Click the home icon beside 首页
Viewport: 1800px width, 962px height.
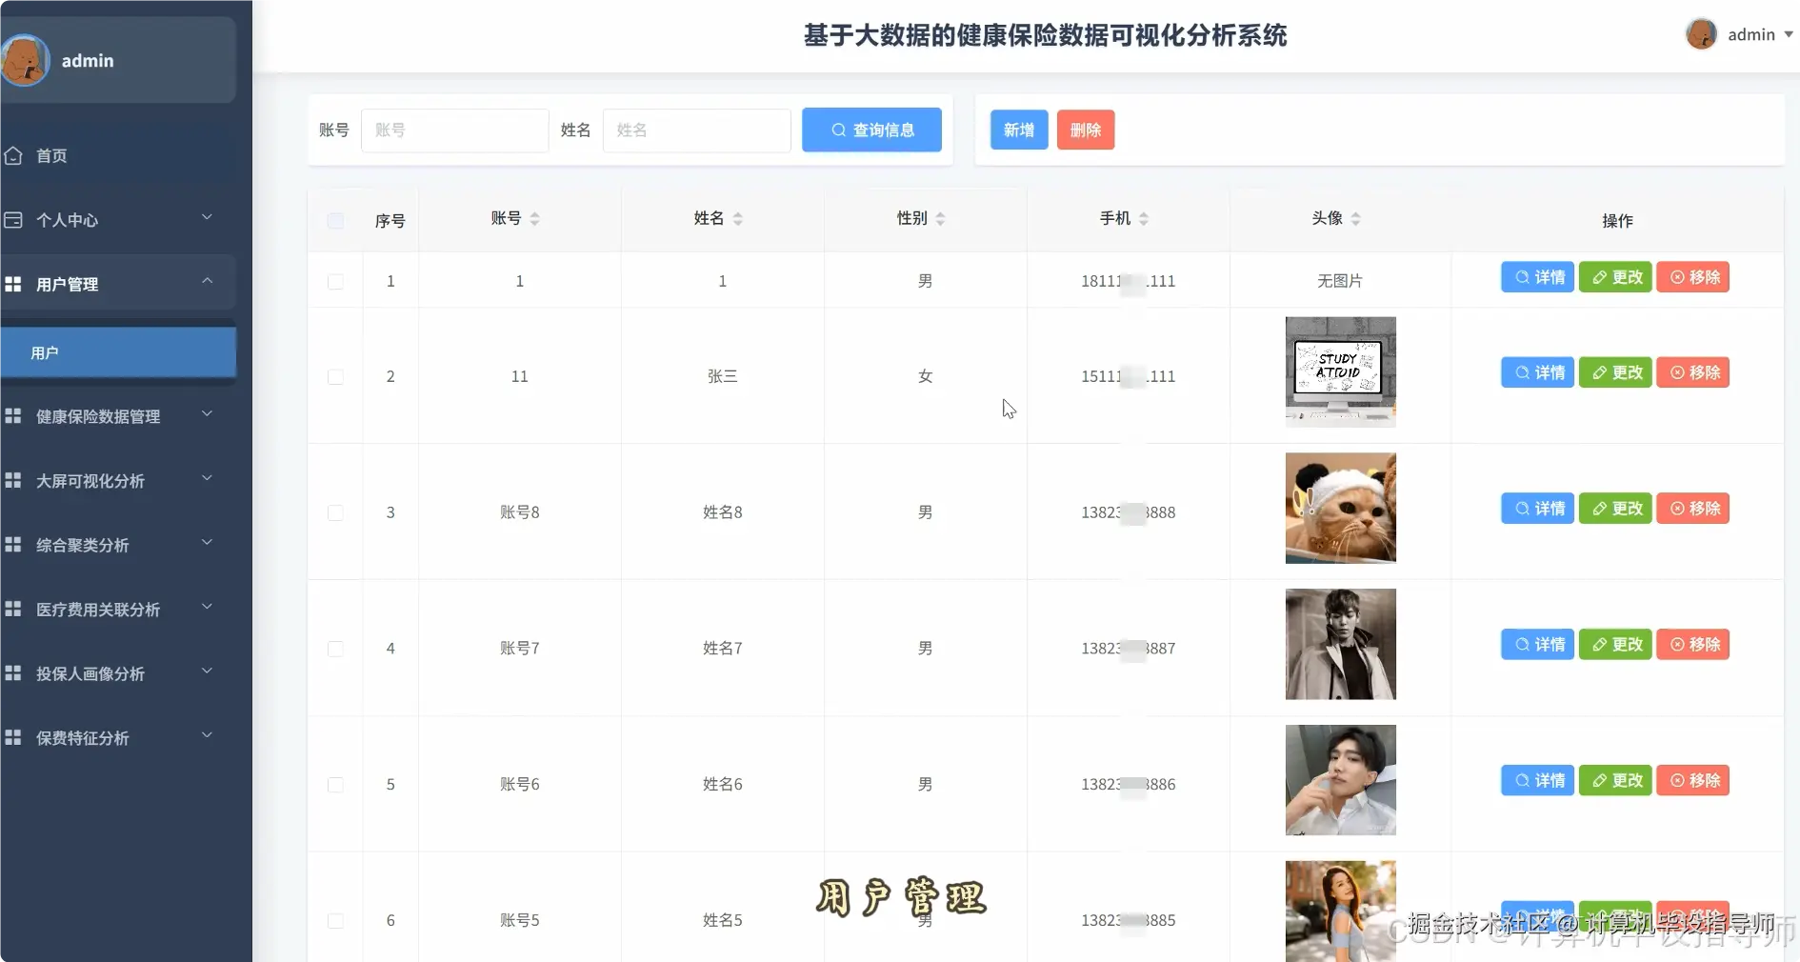point(13,155)
